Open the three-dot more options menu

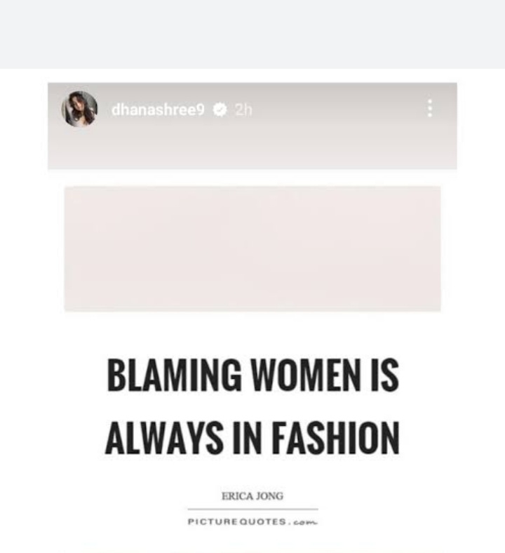tap(429, 108)
